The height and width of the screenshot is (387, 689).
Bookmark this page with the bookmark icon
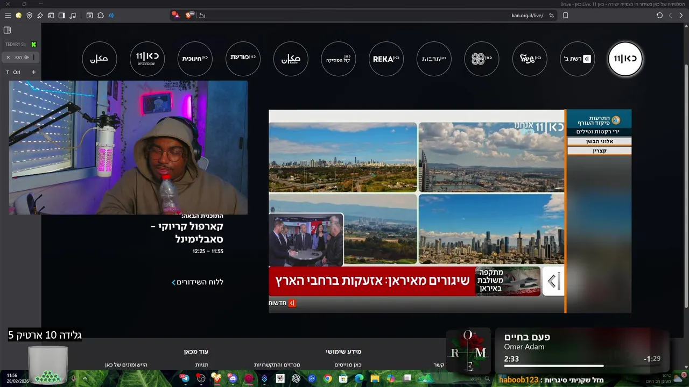click(x=565, y=16)
